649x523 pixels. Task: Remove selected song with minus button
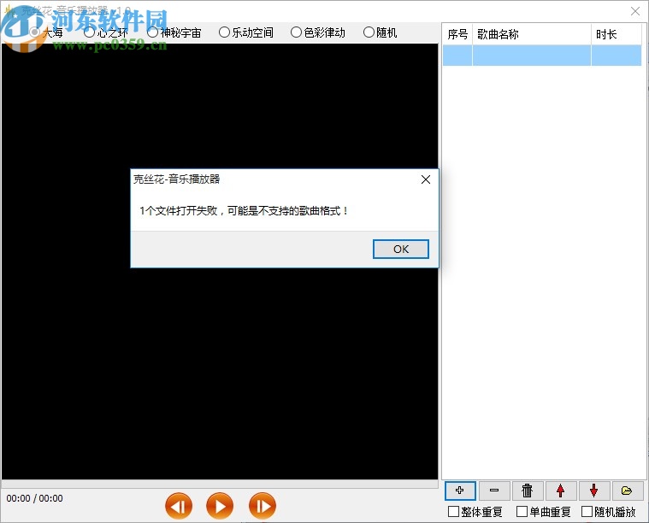(x=494, y=491)
